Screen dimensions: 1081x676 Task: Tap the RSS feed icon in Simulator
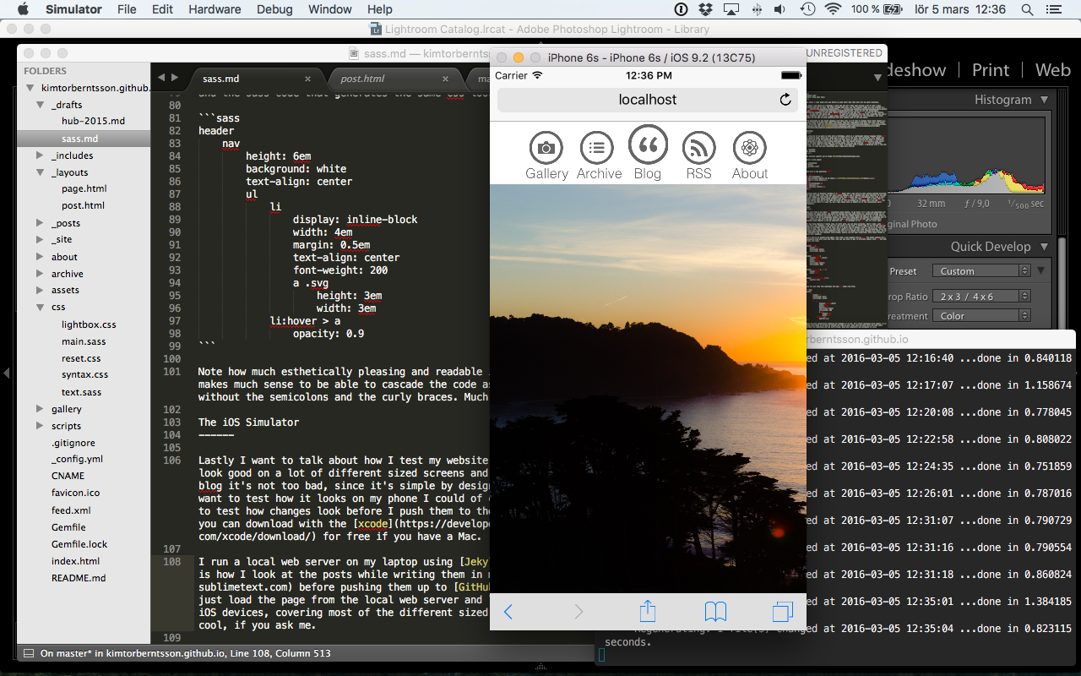pos(698,148)
